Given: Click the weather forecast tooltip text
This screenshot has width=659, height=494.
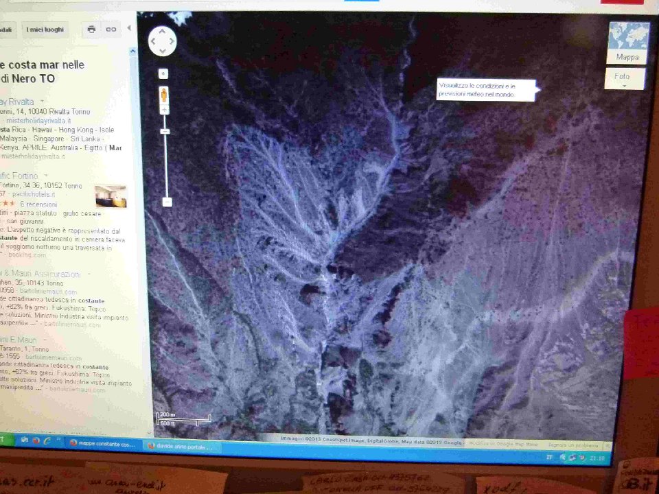Looking at the screenshot, I should (478, 90).
